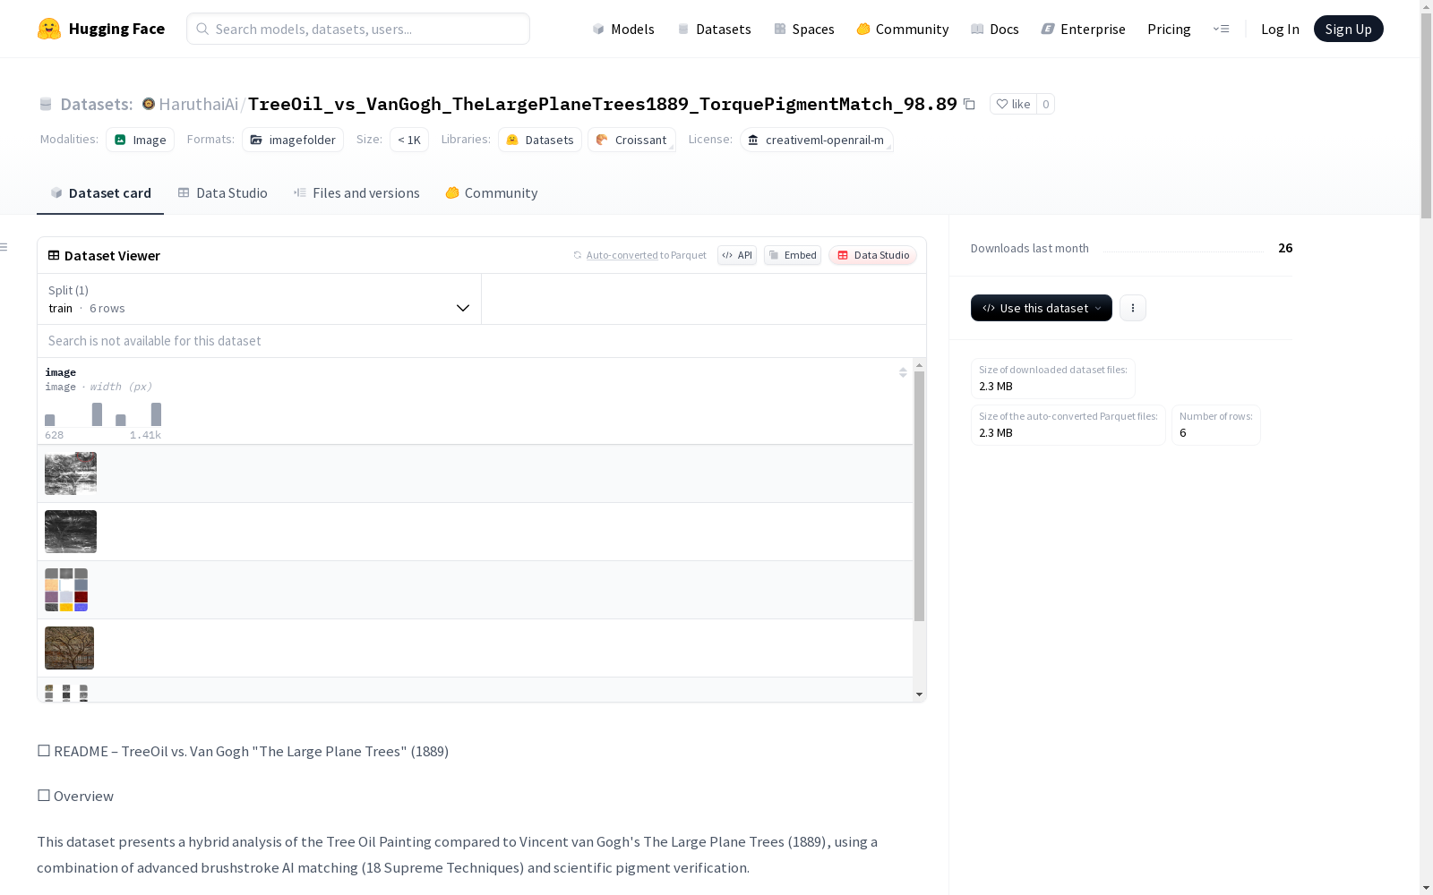
Task: Click the datasets stack icon before 'Datasets:'
Action: [x=46, y=104]
